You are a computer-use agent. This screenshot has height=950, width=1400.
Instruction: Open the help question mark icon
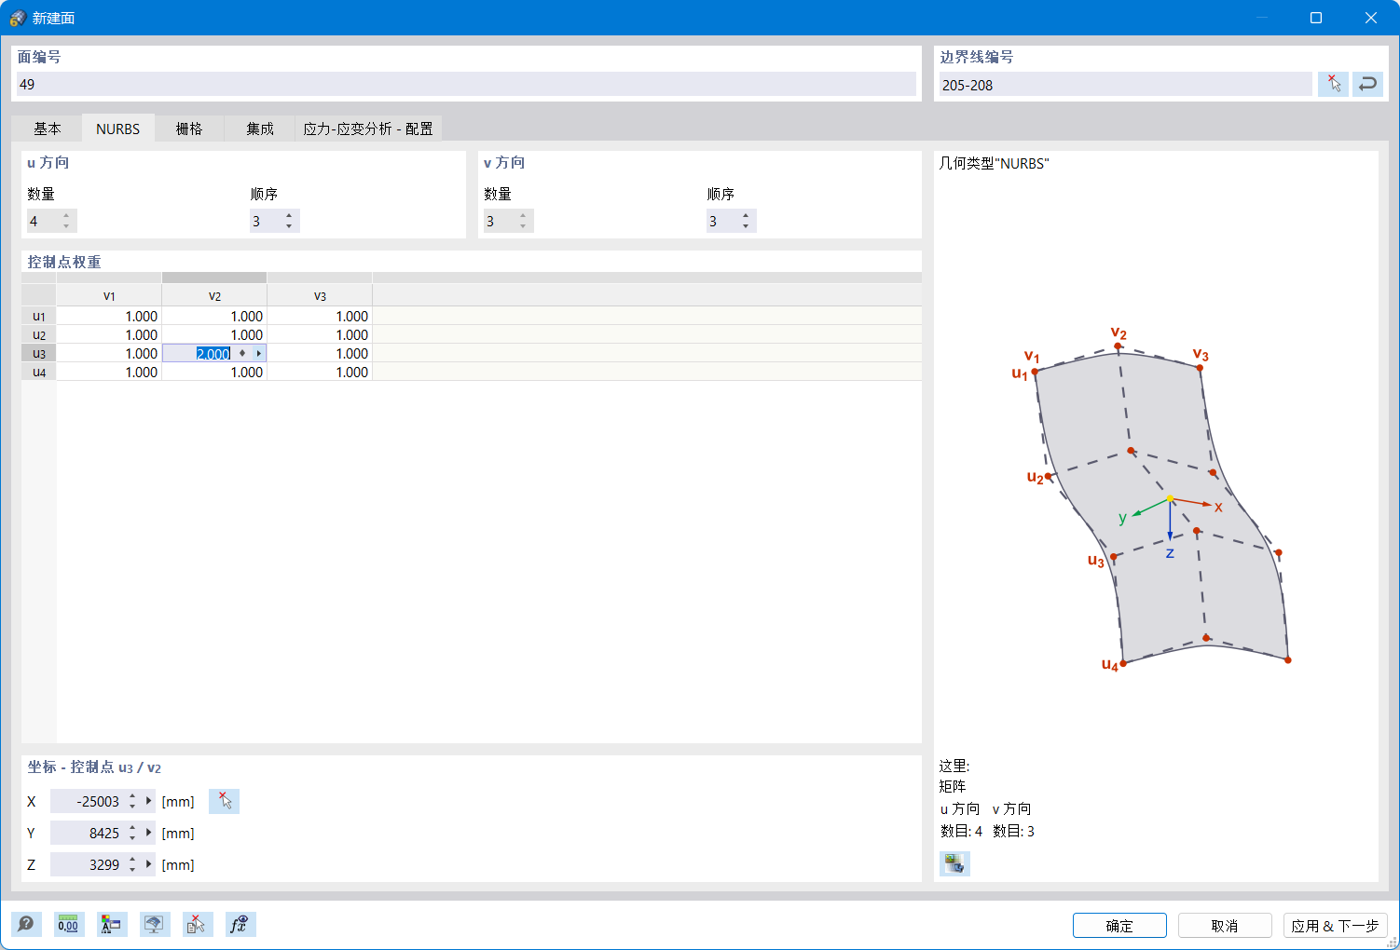(x=26, y=924)
